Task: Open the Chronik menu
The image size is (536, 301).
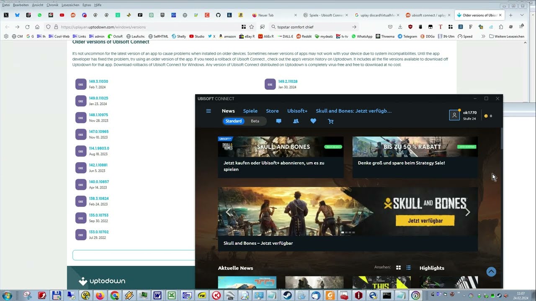Action: point(52,5)
